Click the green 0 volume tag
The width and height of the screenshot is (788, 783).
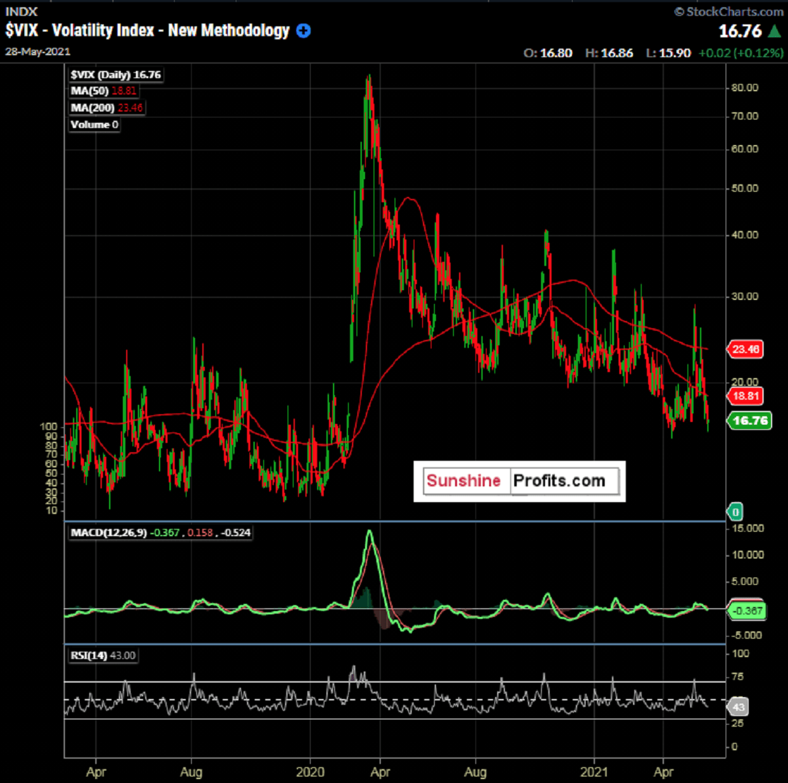click(x=735, y=512)
